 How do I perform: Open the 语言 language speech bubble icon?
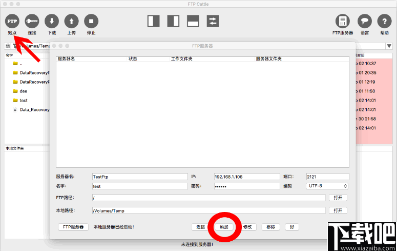(365, 21)
